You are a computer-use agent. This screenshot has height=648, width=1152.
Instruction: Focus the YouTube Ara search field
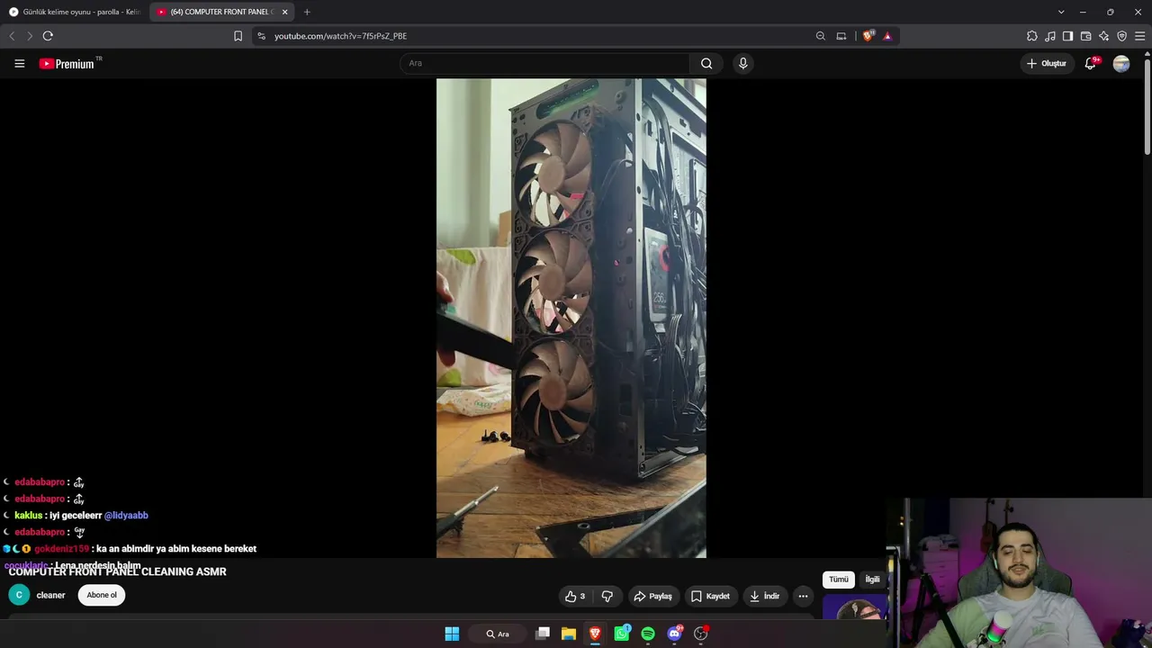tap(544, 63)
